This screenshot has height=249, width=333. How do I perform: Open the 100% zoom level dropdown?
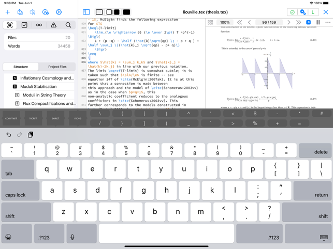[225, 23]
